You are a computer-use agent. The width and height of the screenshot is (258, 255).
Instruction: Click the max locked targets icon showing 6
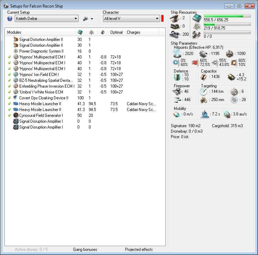point(234,91)
